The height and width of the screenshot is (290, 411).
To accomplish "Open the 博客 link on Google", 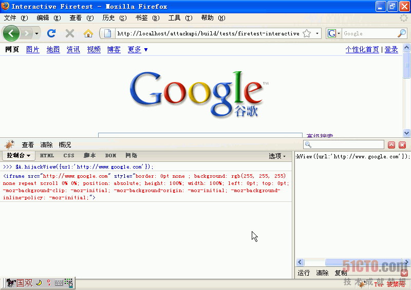I will click(114, 49).
